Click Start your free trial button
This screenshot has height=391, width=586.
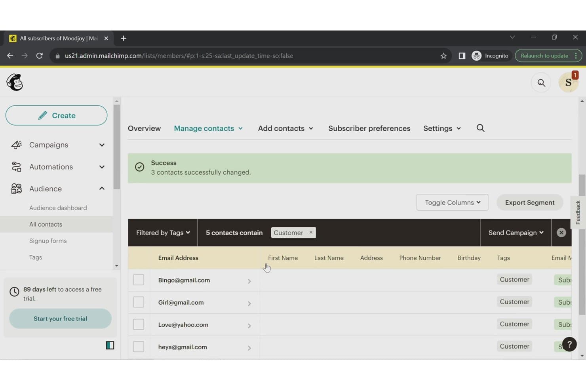coord(60,319)
